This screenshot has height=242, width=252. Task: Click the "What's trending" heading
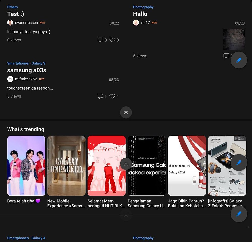click(25, 129)
